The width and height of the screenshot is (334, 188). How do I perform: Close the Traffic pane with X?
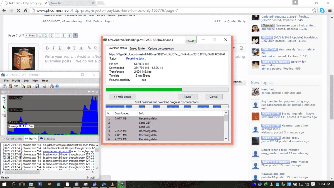97,92
